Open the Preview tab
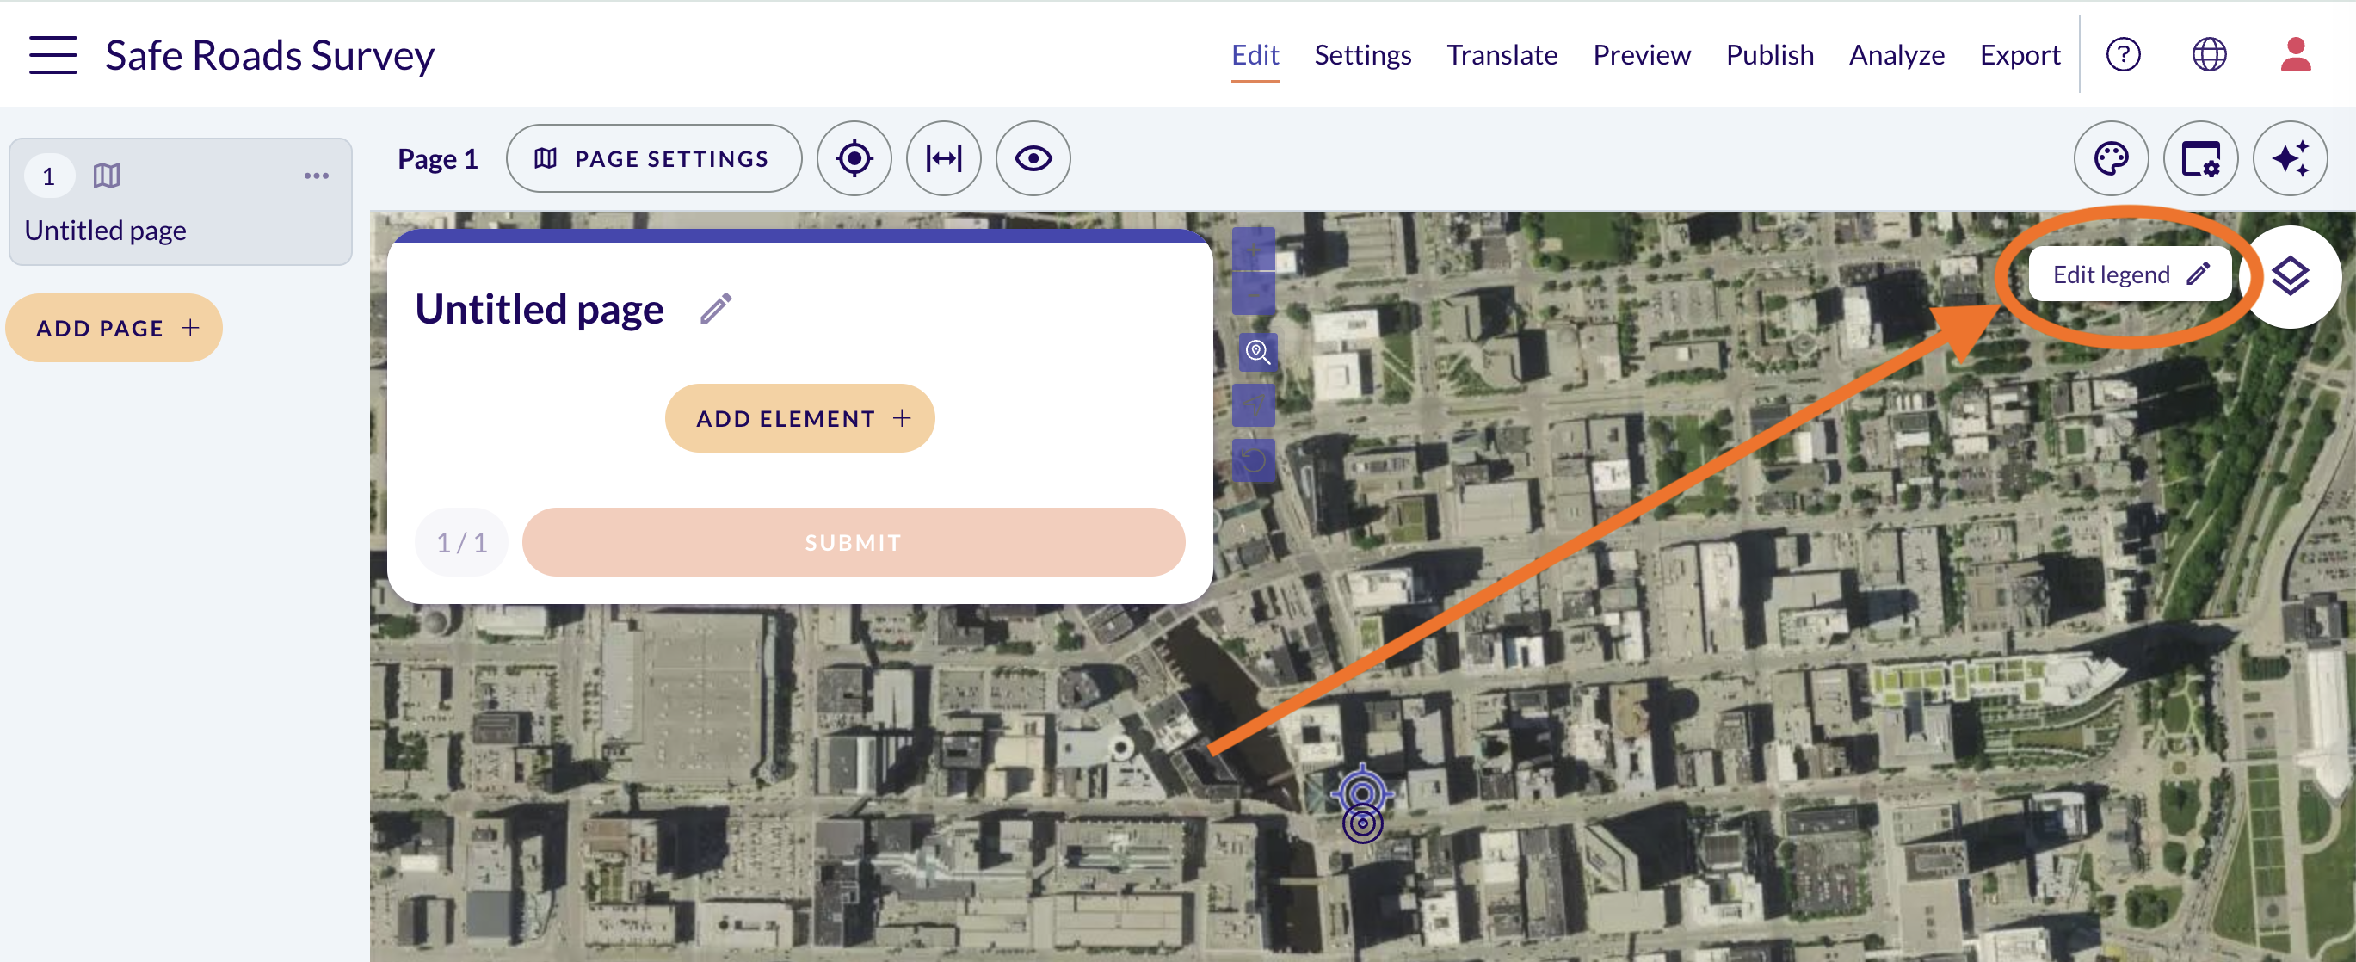Image resolution: width=2356 pixels, height=962 pixels. (x=1642, y=55)
